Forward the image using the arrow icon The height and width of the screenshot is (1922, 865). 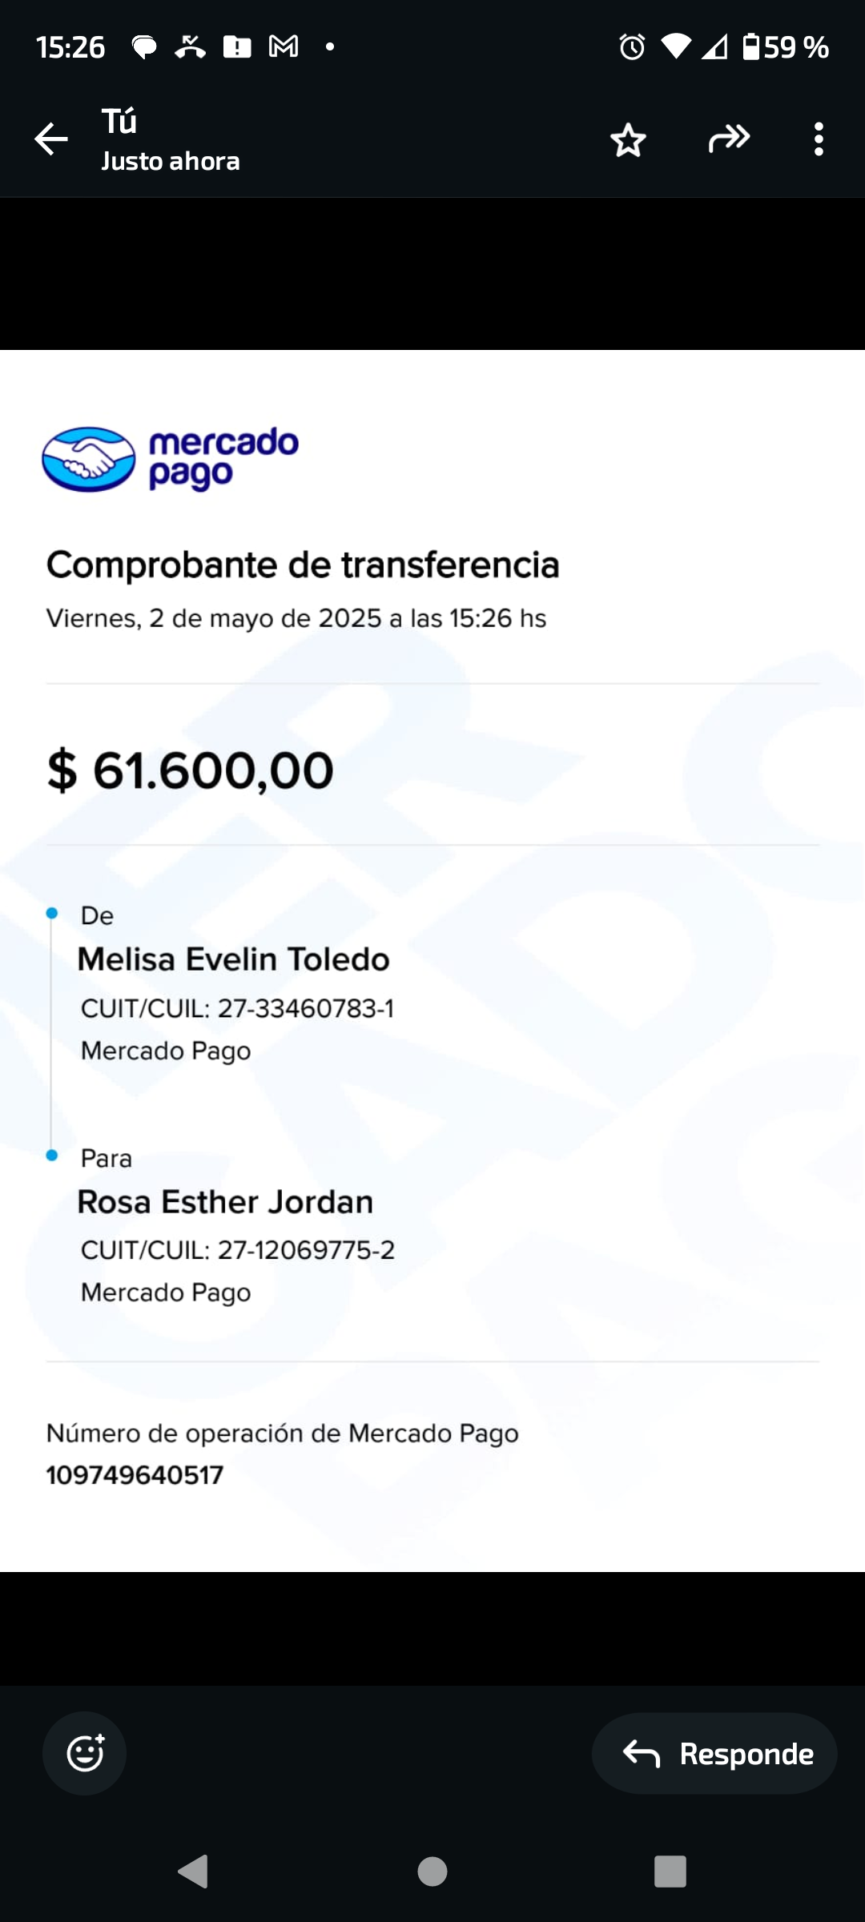[729, 139]
